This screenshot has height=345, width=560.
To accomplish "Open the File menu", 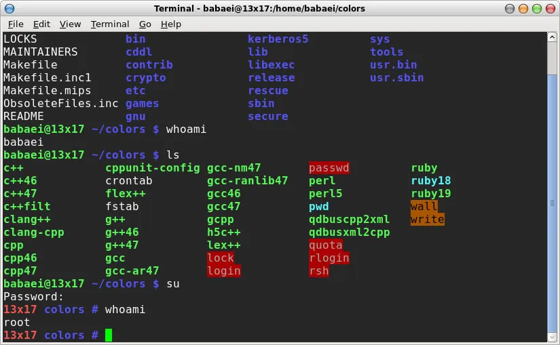I will point(16,24).
